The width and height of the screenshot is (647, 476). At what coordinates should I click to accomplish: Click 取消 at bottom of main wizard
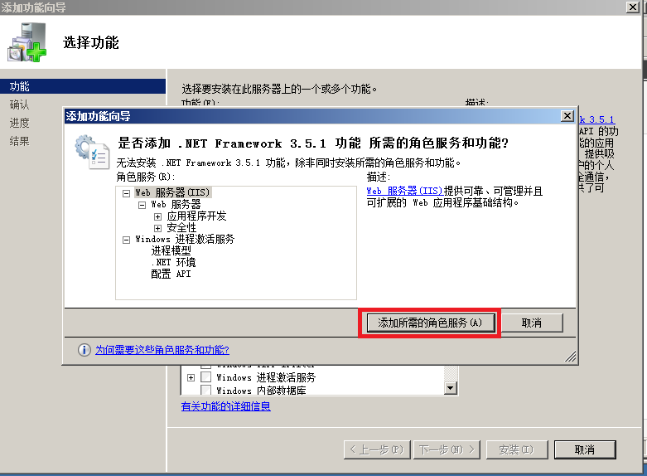point(585,449)
